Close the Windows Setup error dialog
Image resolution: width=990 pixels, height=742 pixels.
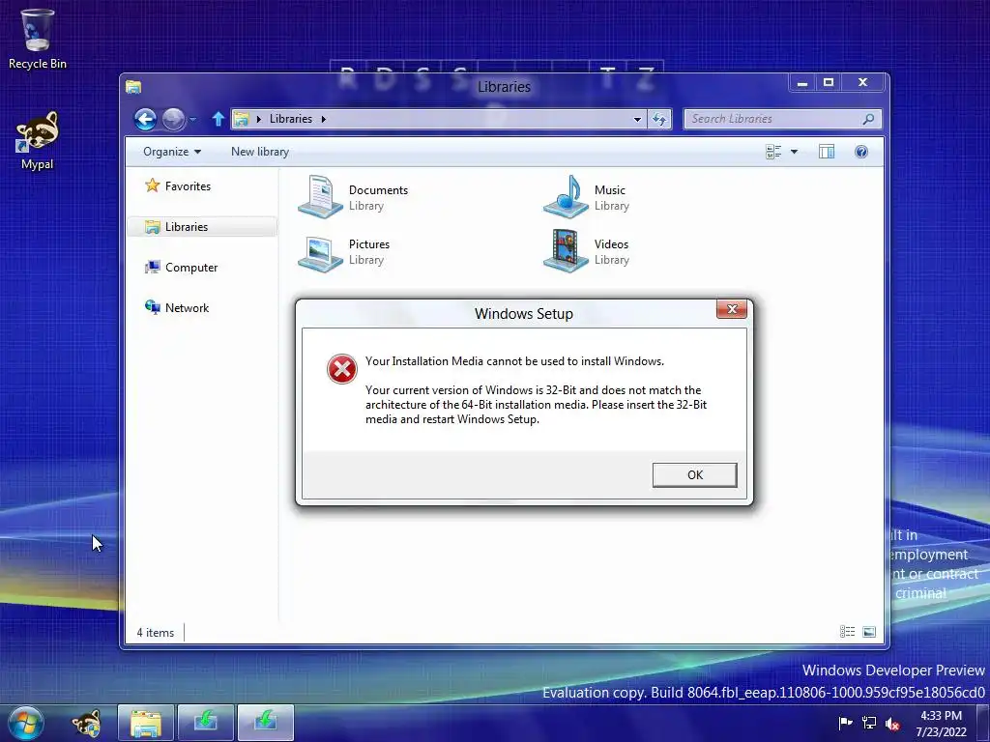point(732,309)
